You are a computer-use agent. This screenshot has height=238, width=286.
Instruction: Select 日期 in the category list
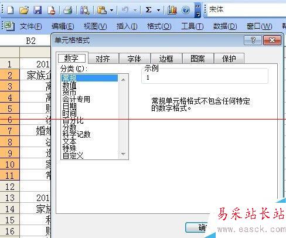tap(90, 106)
